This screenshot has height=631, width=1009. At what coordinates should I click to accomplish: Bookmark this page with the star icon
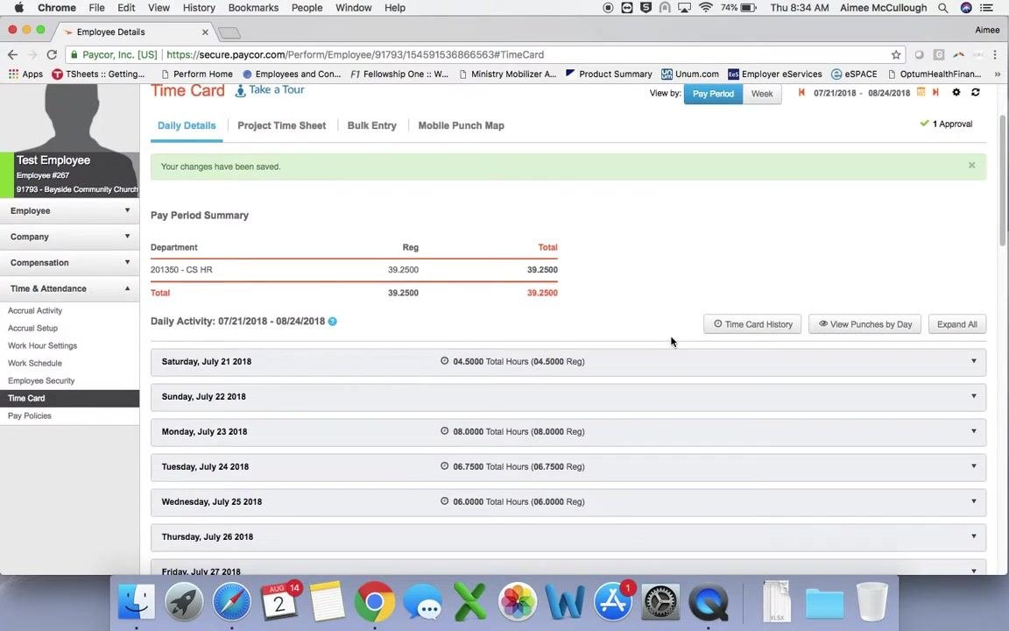point(896,54)
